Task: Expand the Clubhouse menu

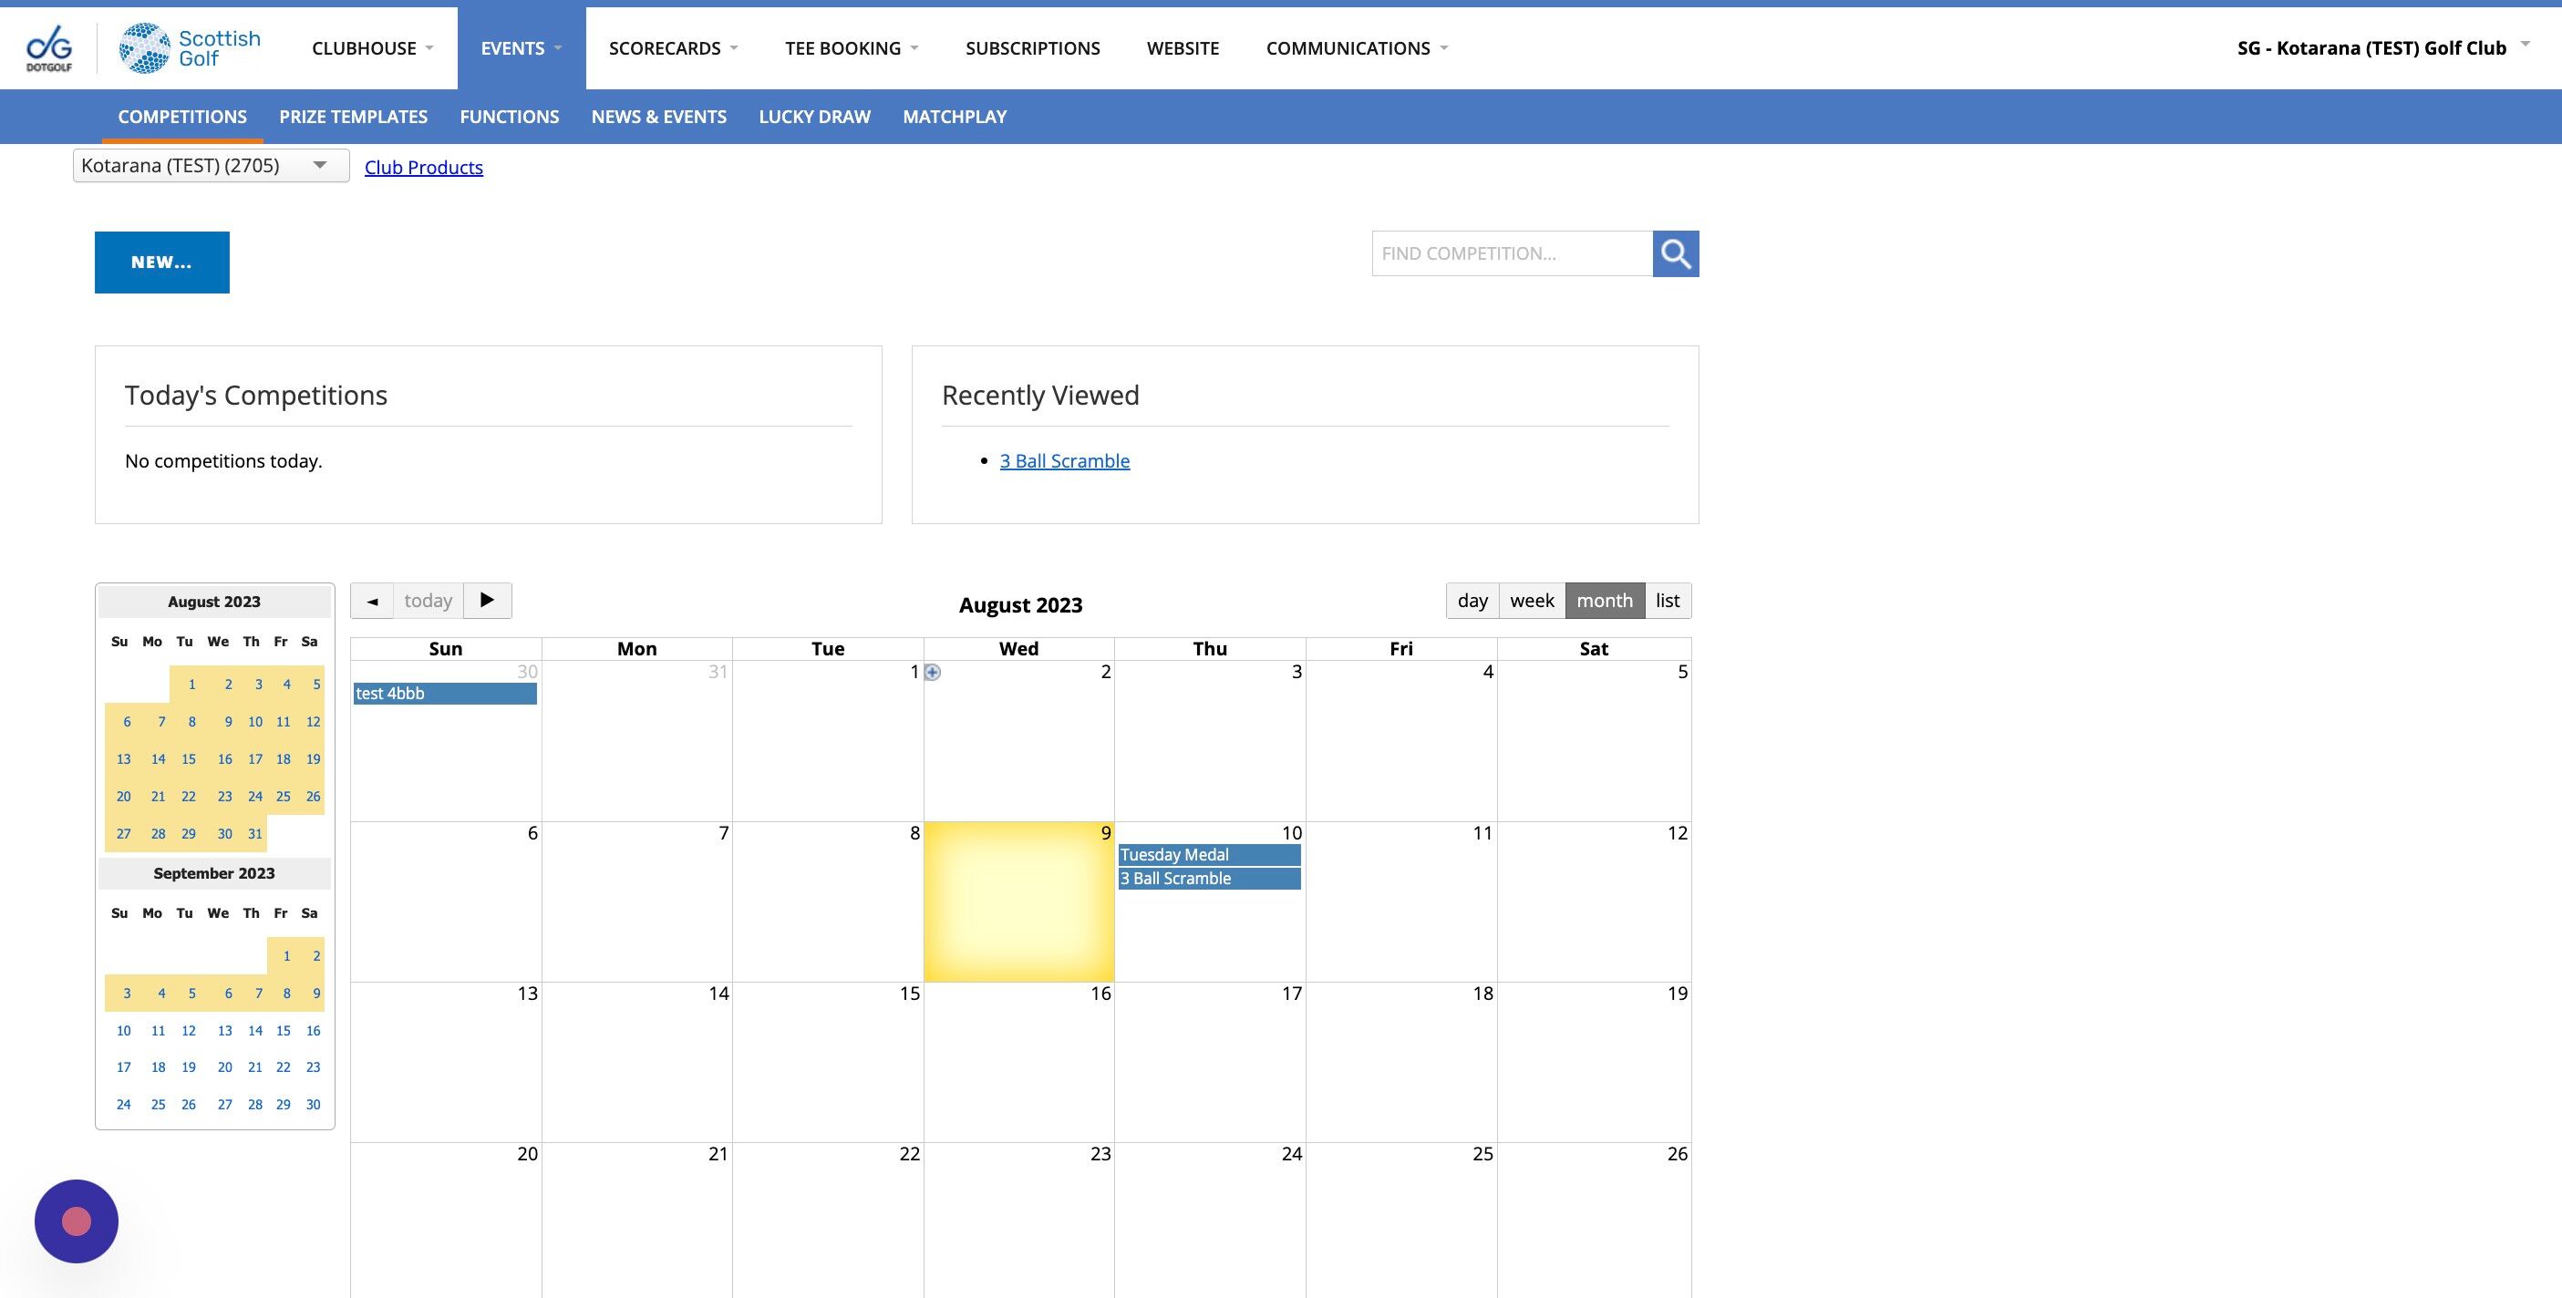Action: point(372,47)
